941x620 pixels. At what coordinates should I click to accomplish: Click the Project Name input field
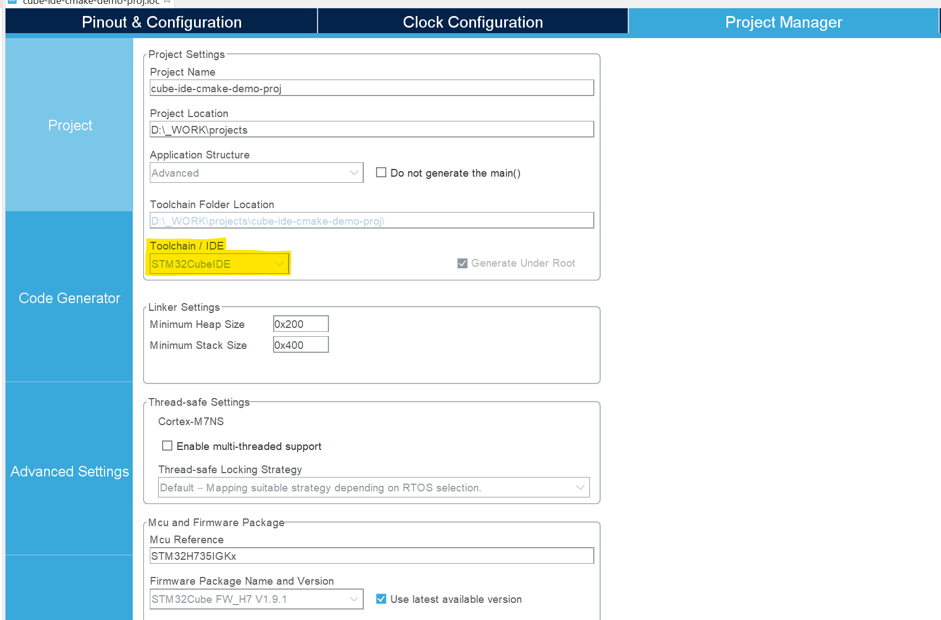point(372,88)
